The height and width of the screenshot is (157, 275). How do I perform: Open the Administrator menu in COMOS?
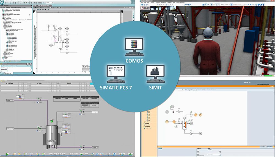pyautogui.click(x=13, y=1)
